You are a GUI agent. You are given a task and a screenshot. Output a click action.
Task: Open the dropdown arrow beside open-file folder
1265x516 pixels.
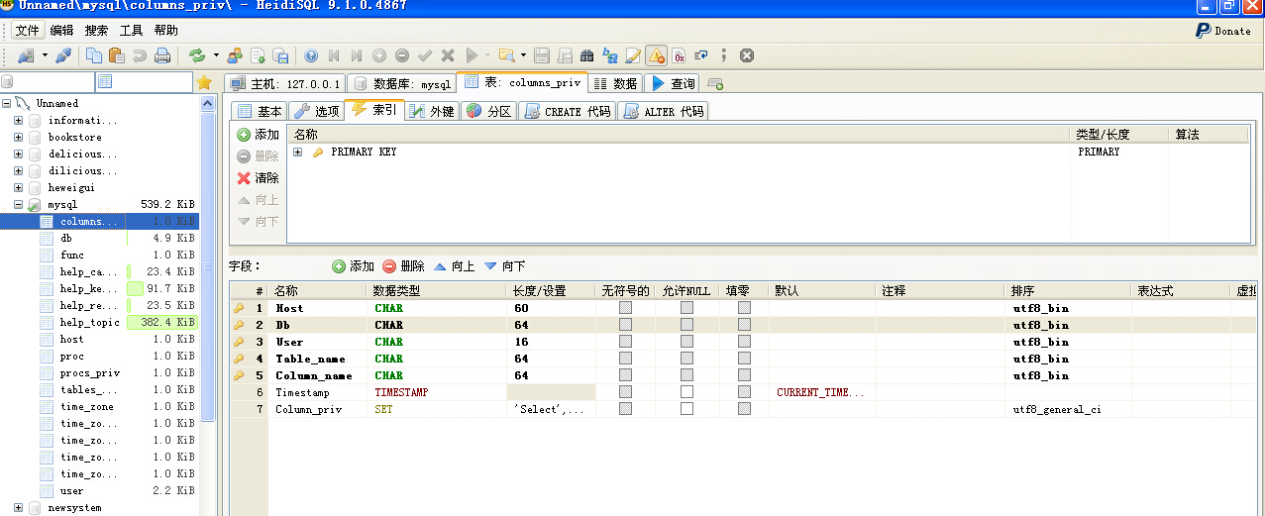[524, 55]
